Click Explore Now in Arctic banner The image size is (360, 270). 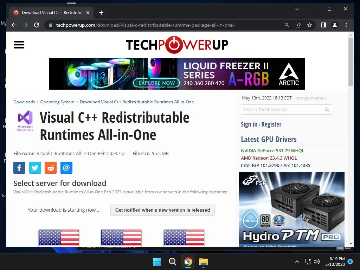[156, 83]
